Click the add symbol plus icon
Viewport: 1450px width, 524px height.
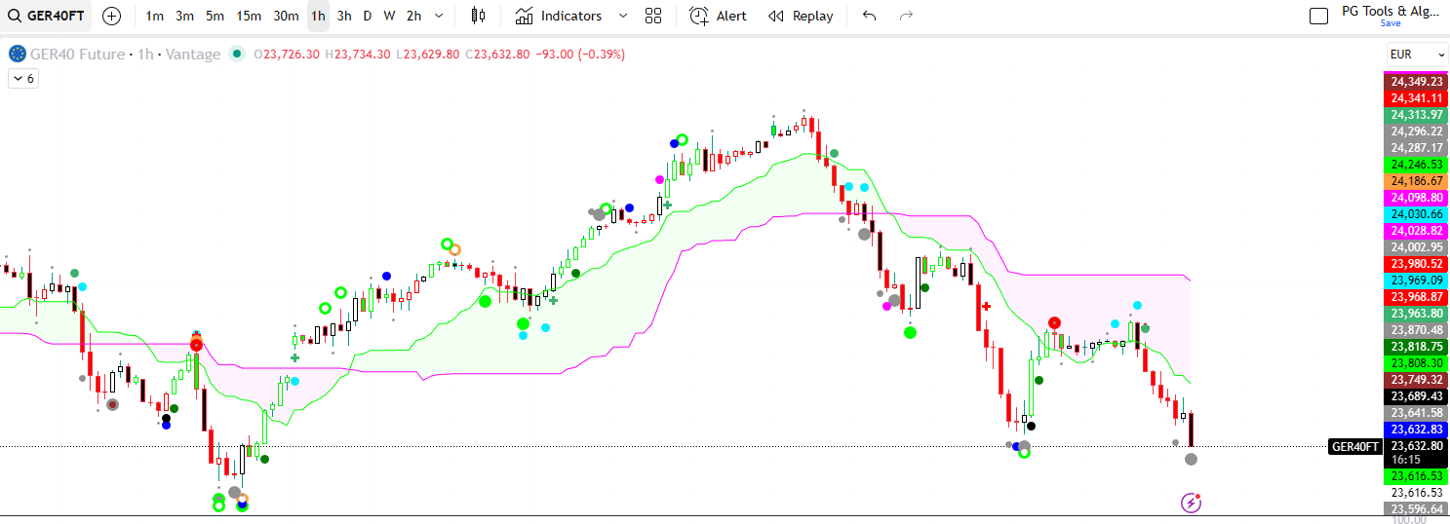pyautogui.click(x=112, y=16)
